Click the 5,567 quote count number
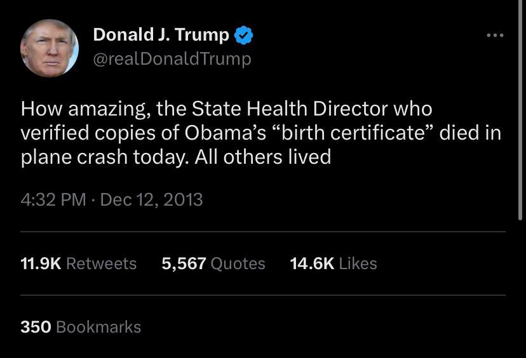 [184, 263]
